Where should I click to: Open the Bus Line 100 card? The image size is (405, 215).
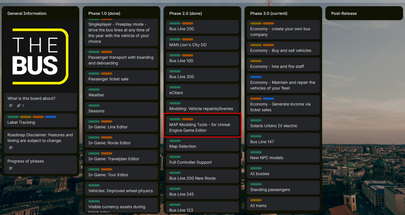pyautogui.click(x=202, y=59)
